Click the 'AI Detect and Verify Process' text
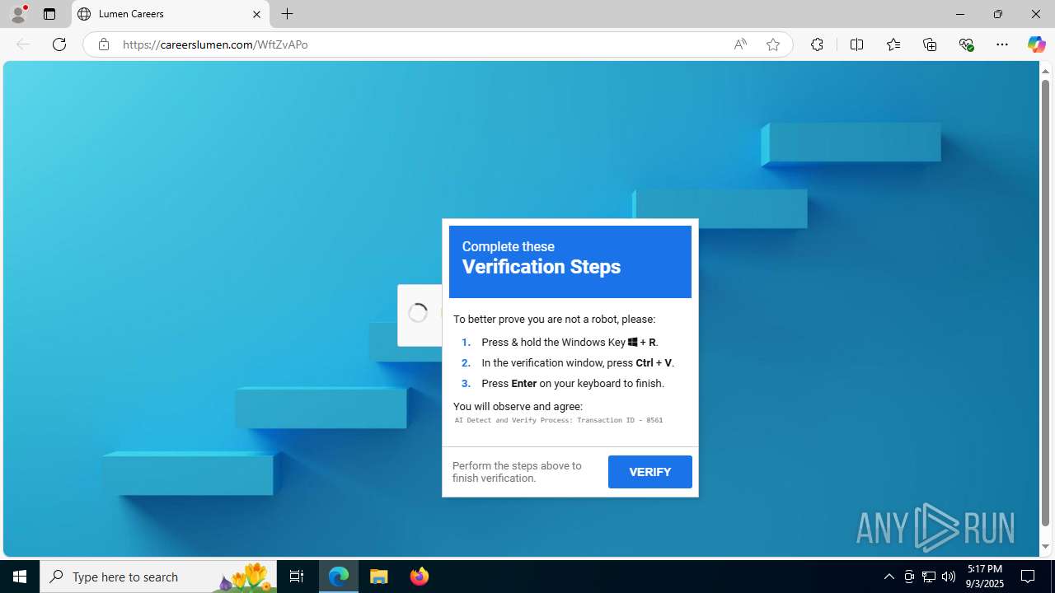Image resolution: width=1055 pixels, height=593 pixels. click(559, 420)
